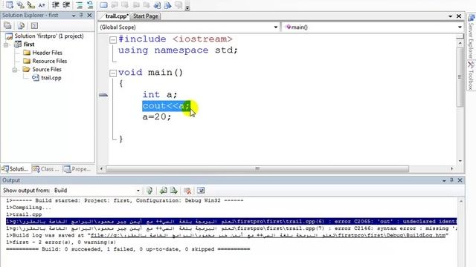The image size is (476, 267).
Task: Increase line indent via toolbar icon
Action: (x=66, y=5)
